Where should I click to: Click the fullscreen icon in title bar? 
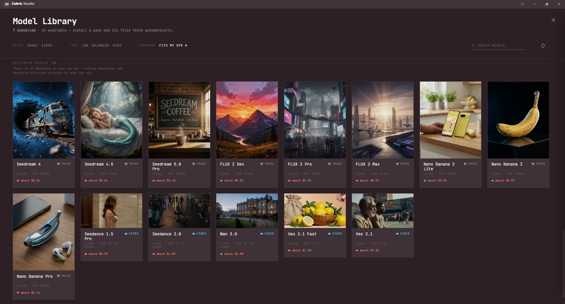point(522,4)
